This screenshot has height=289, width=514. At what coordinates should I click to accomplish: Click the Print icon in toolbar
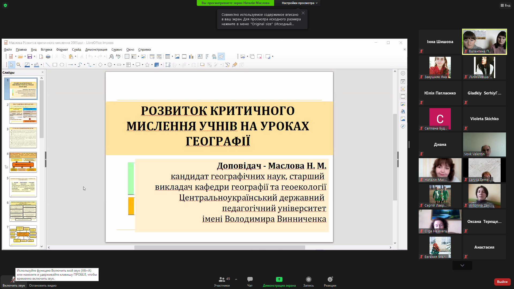[48, 56]
